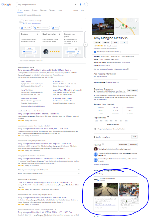Image resolution: width=149 pixels, height=217 pixels.
Task: Click the Edit profile button
Action: (26, 28)
